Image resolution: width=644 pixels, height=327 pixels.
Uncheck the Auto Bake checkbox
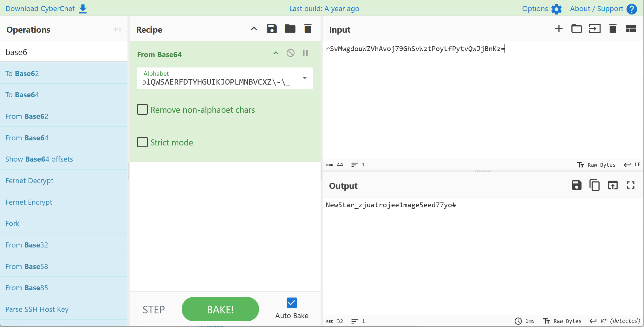tap(291, 303)
